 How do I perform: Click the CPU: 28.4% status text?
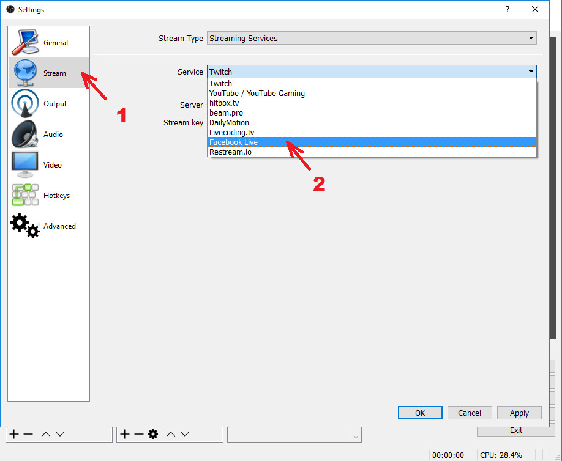[501, 455]
